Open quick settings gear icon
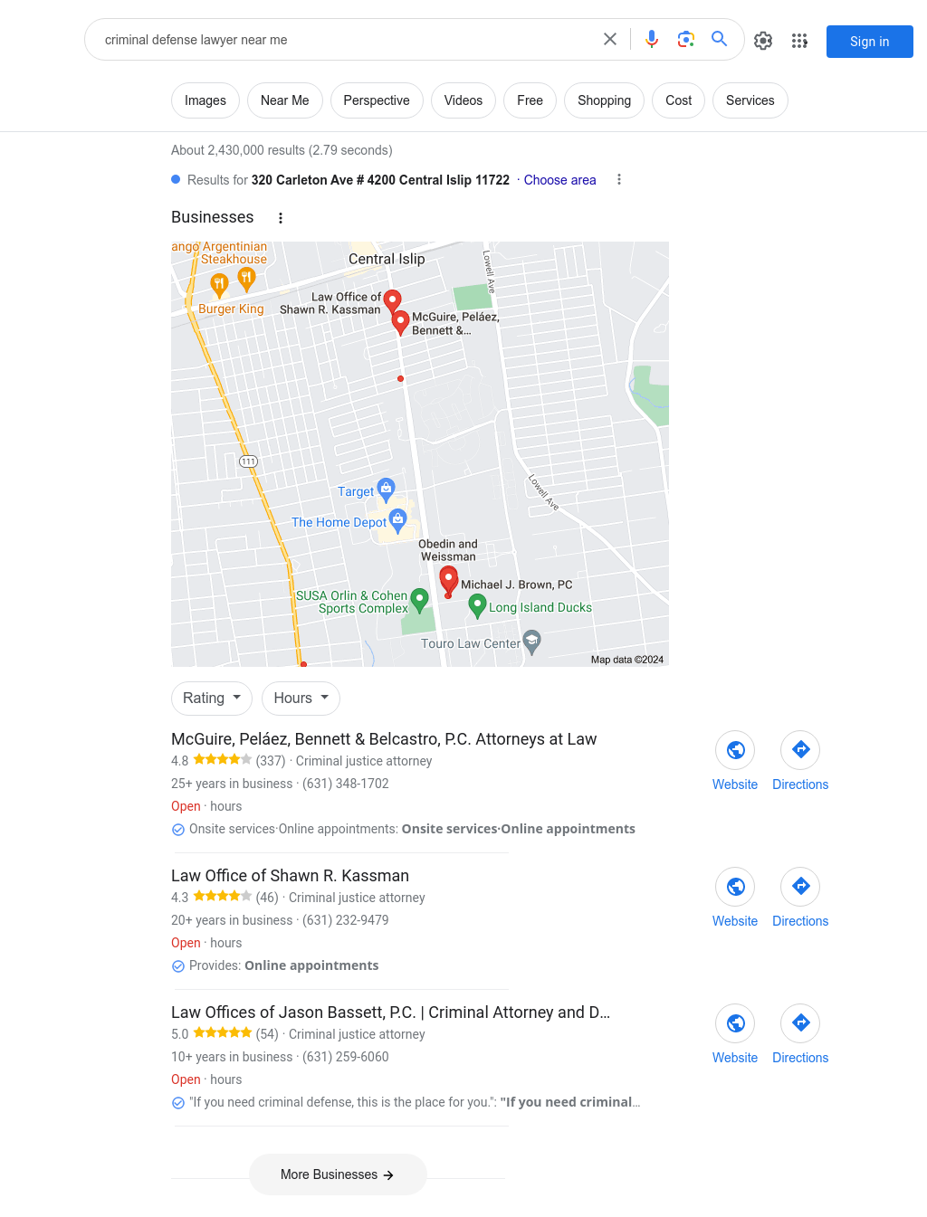This screenshot has height=1217, width=927. (763, 41)
